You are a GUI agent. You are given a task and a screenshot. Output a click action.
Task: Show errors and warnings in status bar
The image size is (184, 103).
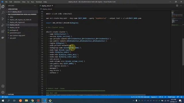tap(5, 97)
